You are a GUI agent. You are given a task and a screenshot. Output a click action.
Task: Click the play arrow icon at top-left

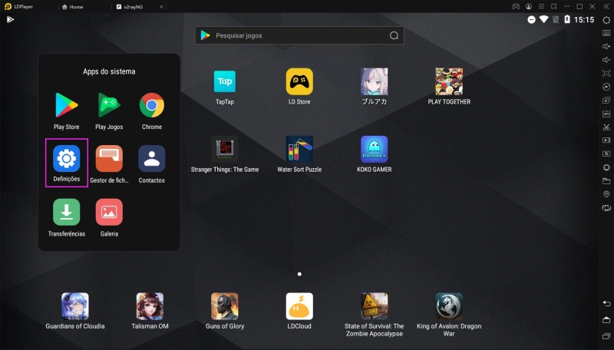10,19
